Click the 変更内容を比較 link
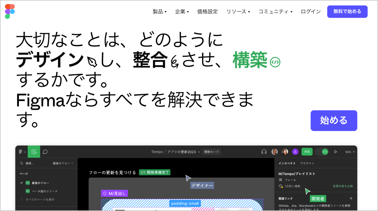 [343, 186]
